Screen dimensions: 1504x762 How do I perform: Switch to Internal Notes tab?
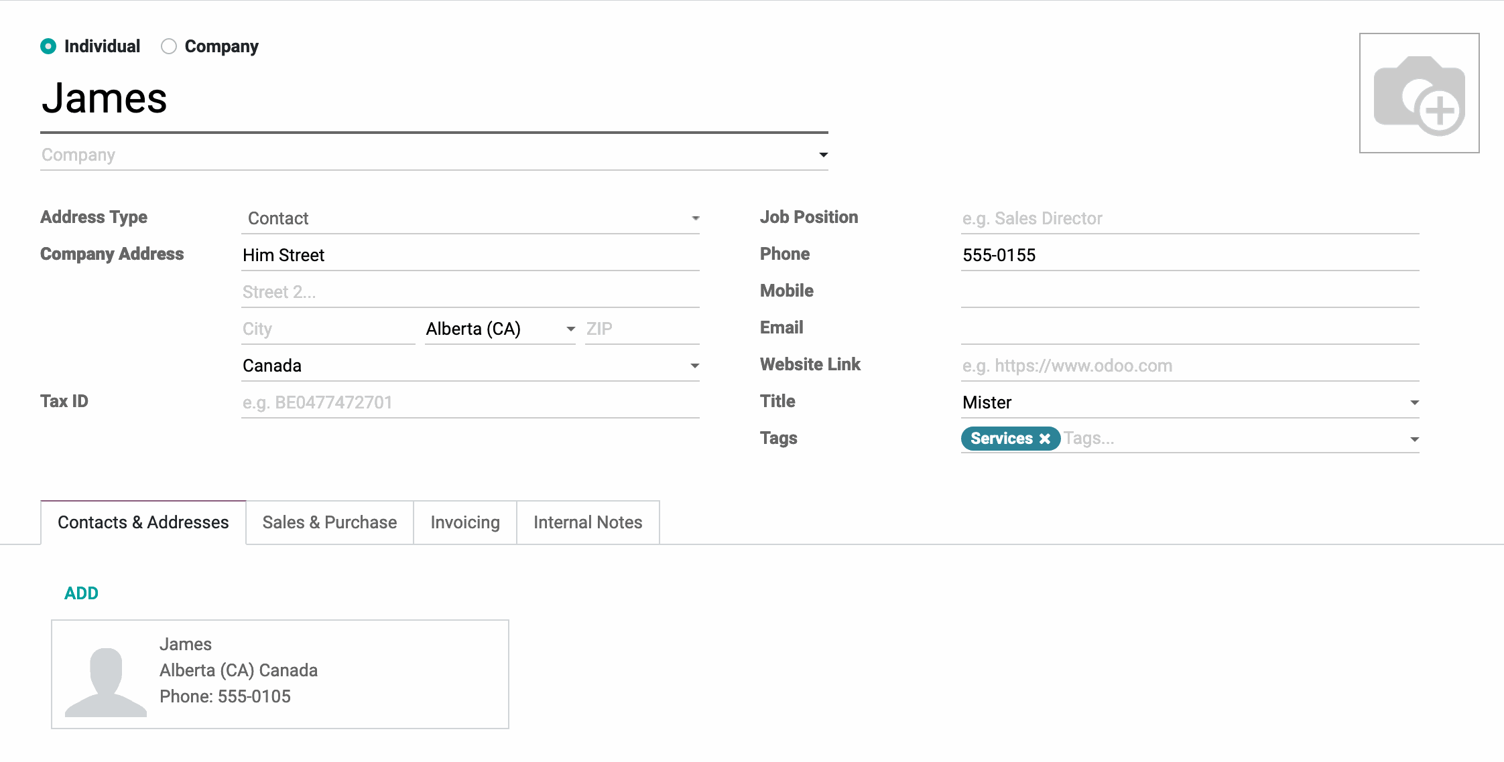[587, 522]
